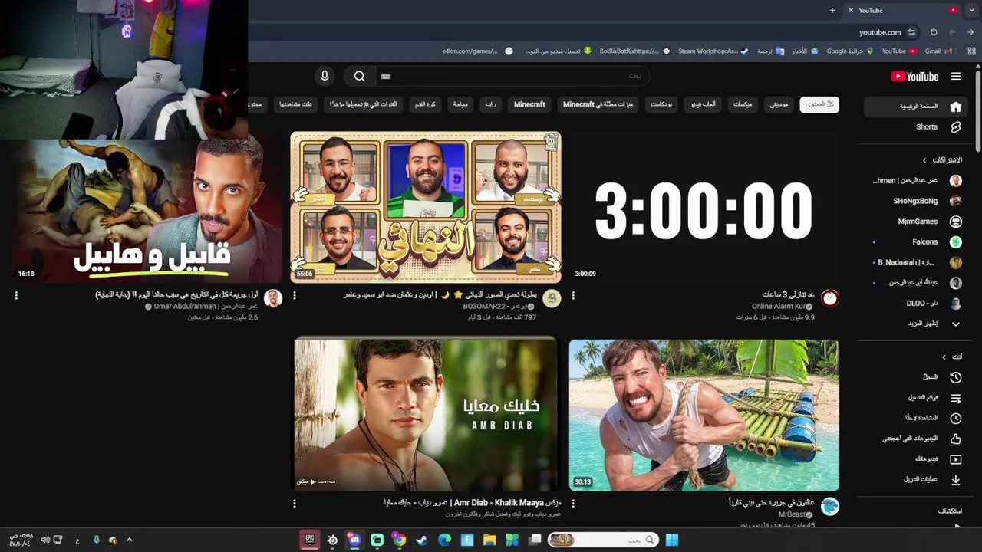
Task: Open SHoNgxBoNg channel subscription
Action: coord(916,201)
